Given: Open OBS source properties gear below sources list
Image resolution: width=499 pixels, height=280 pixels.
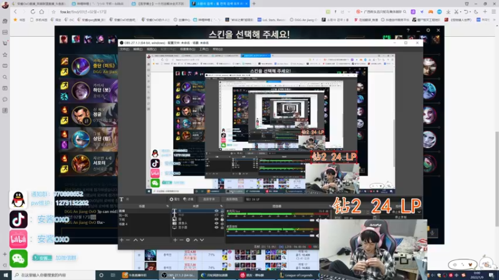Looking at the screenshot, I should pyautogui.click(x=188, y=240).
